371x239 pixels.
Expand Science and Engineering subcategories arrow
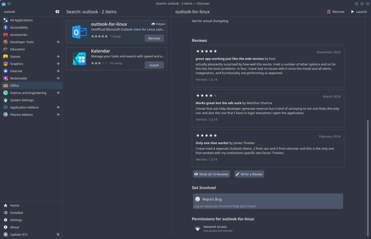click(58, 93)
